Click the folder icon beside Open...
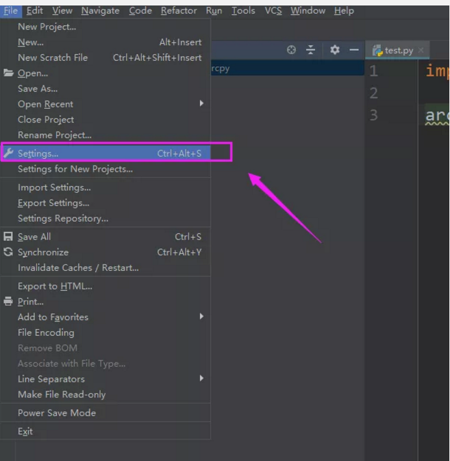 tap(8, 73)
